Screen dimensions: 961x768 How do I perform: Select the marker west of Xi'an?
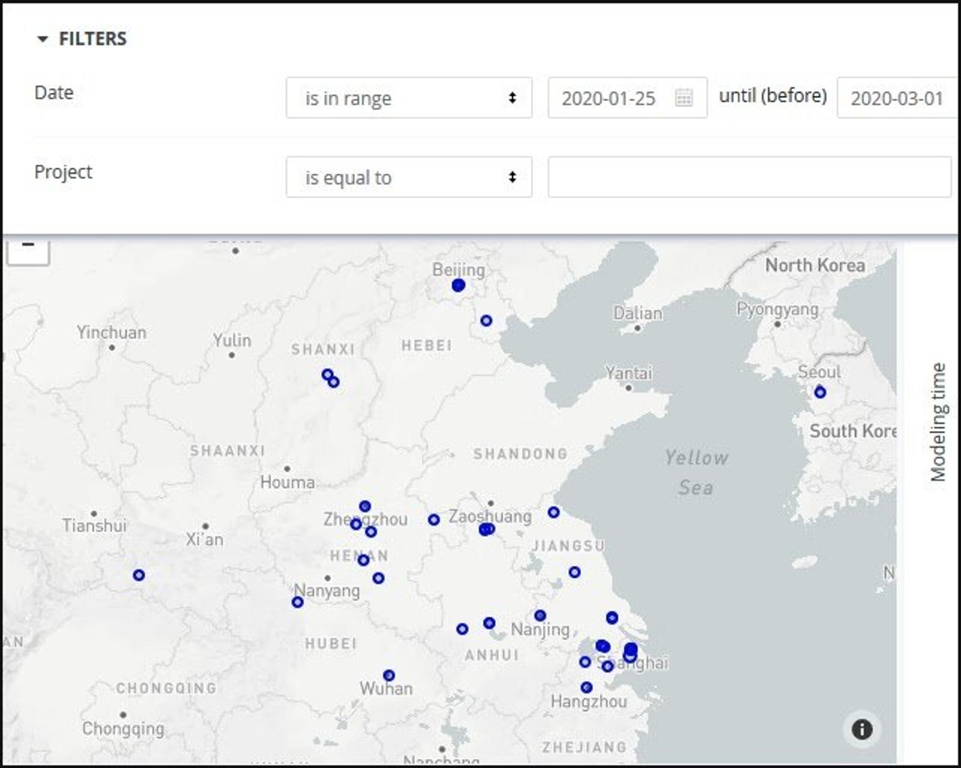tap(139, 575)
